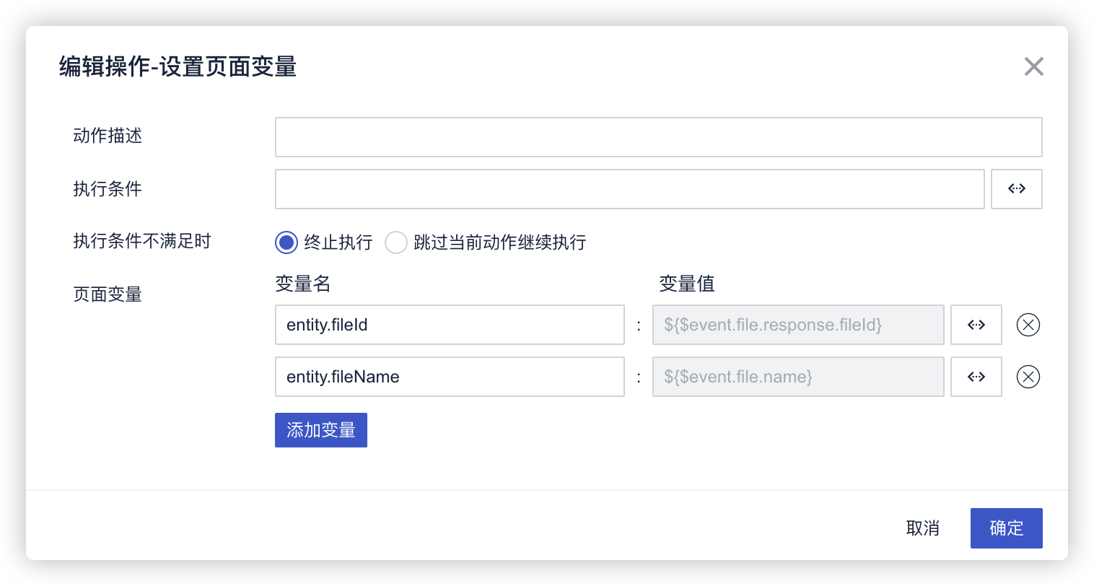Click the 添加变量 button
This screenshot has width=1094, height=586.
coord(320,430)
